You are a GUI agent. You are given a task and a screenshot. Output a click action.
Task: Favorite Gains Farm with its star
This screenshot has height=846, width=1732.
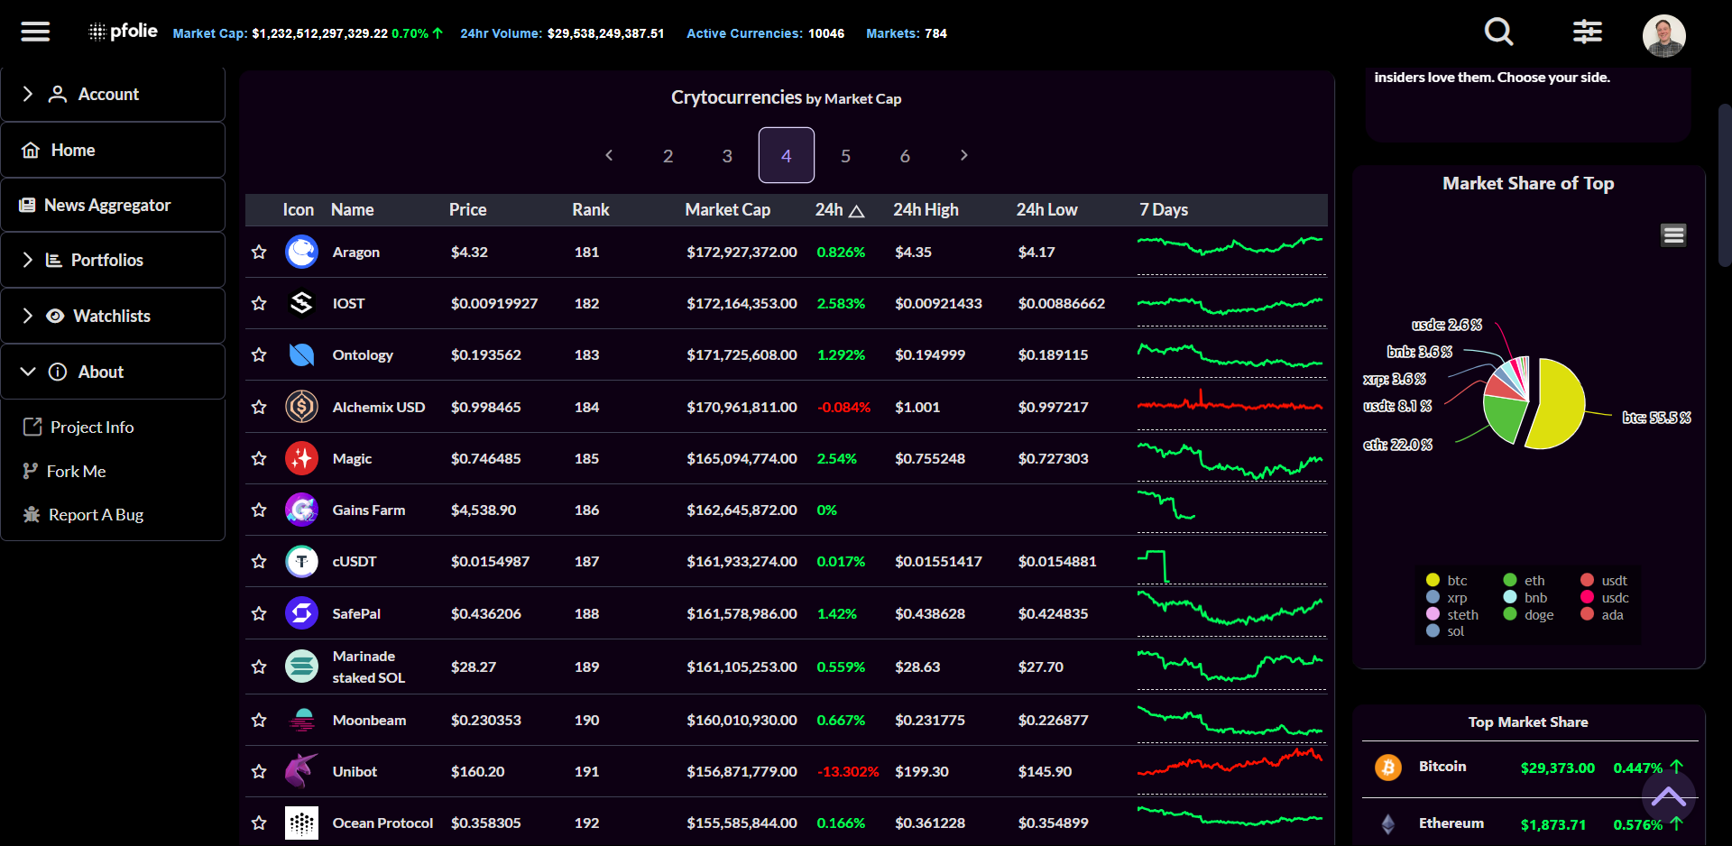259,510
